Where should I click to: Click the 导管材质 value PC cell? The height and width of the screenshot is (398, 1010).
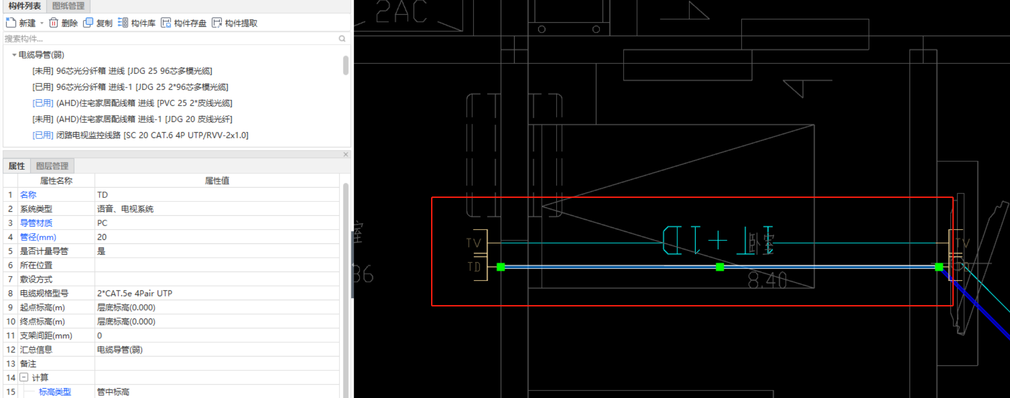(x=217, y=223)
